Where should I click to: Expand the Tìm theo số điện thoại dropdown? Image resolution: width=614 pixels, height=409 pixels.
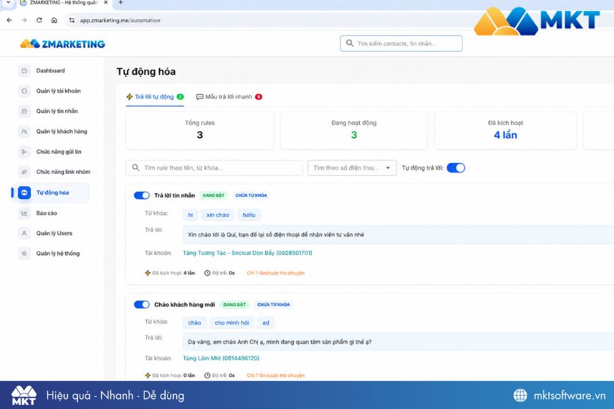click(352, 168)
